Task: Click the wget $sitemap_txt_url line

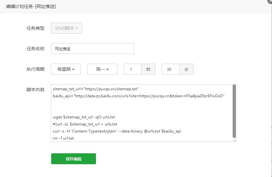Action: (x=84, y=117)
